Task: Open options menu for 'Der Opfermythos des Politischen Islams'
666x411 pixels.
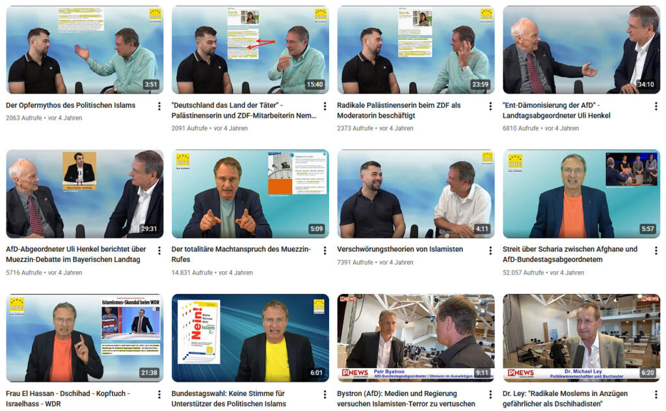Action: [159, 106]
